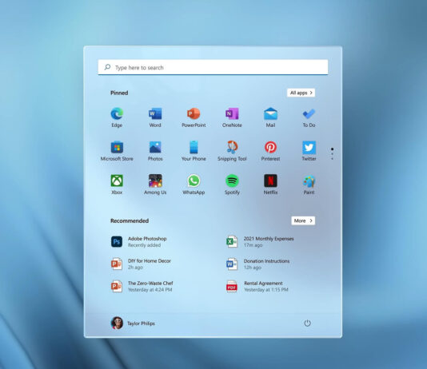
Task: Launch the Xbox app
Action: (117, 184)
